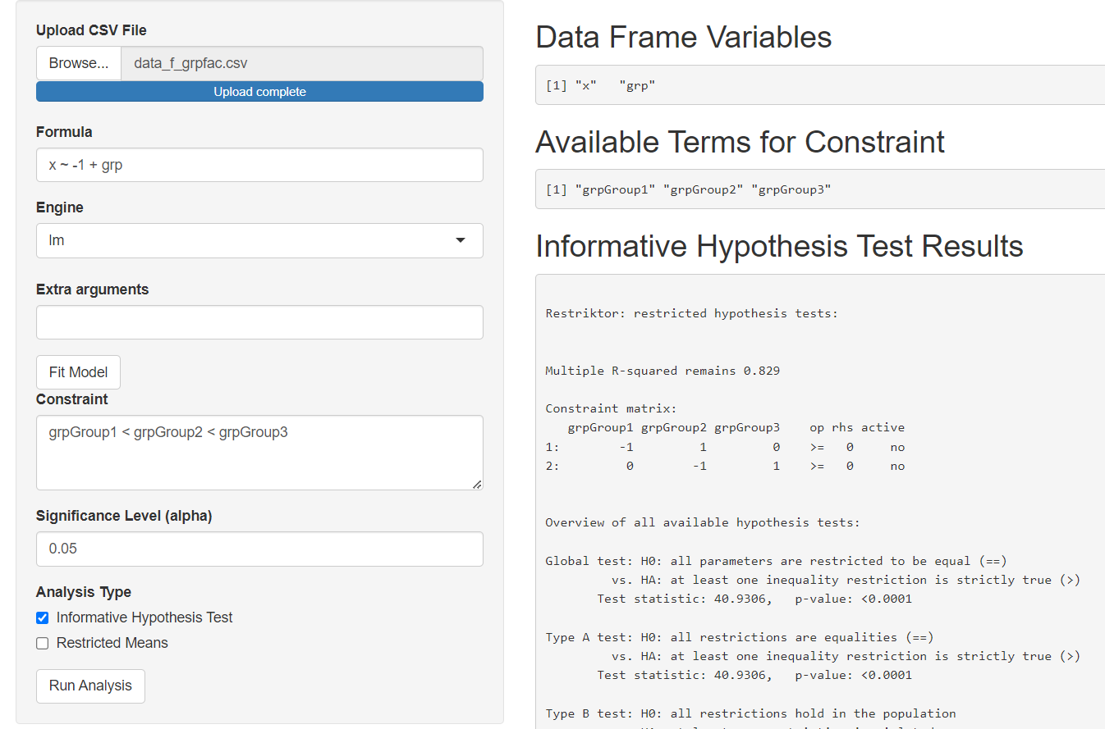Click the Engine dropdown arrow
The width and height of the screenshot is (1105, 729).
[x=461, y=240]
